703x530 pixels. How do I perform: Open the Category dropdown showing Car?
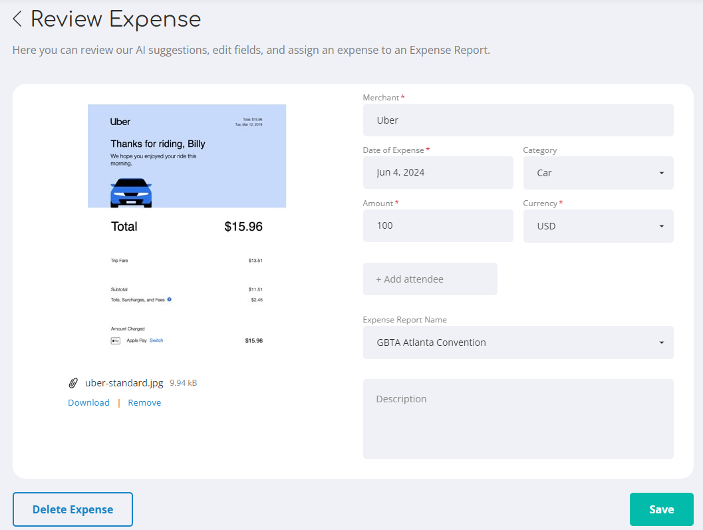[598, 172]
